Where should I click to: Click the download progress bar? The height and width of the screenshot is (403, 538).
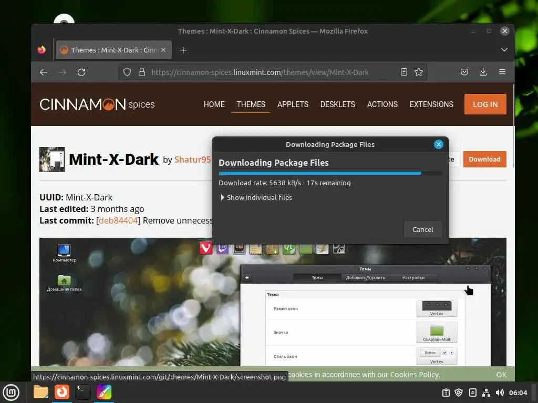tap(330, 173)
